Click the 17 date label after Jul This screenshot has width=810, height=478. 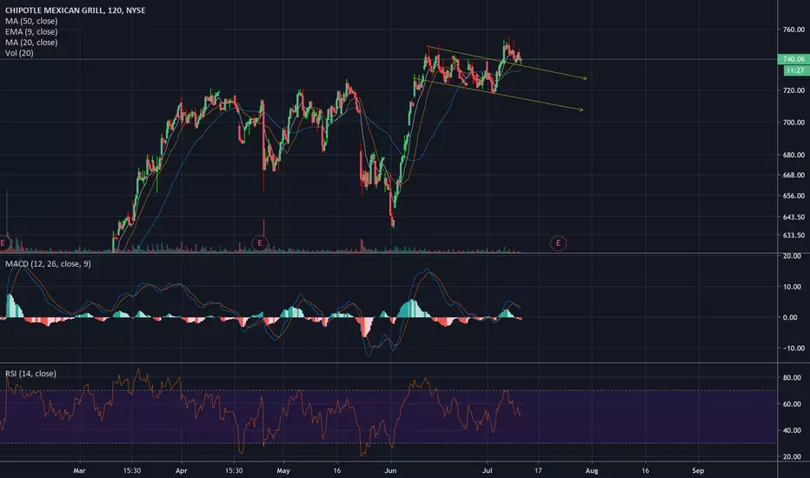538,471
